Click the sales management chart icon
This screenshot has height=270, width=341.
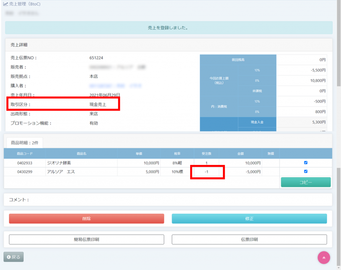pos(6,4)
